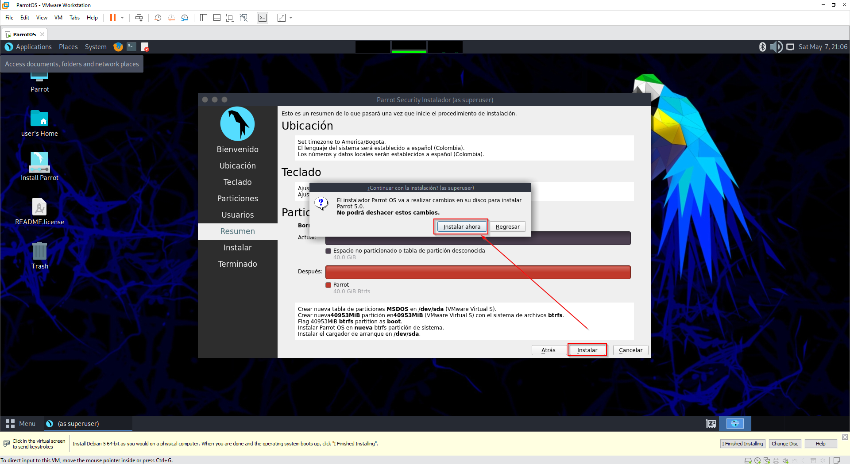Click the sleeping memory chip icon in bottom panel
The width and height of the screenshot is (850, 464).
(711, 424)
